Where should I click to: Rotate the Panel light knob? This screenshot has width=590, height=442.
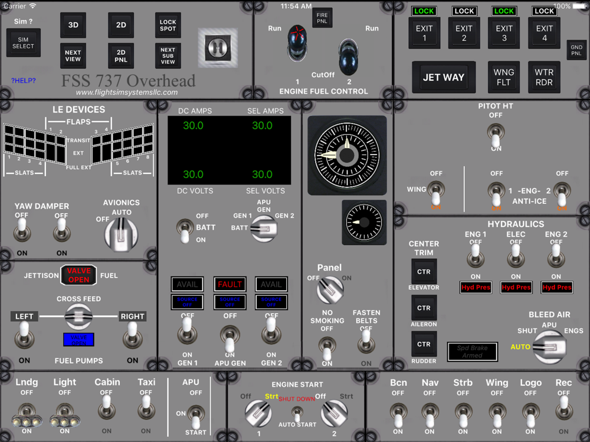point(330,290)
